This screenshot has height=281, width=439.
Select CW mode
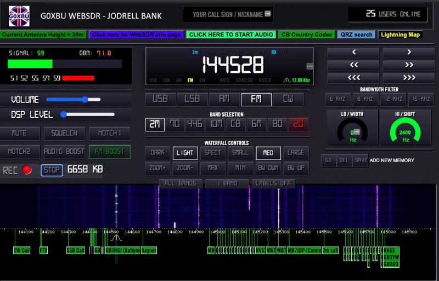coord(288,99)
